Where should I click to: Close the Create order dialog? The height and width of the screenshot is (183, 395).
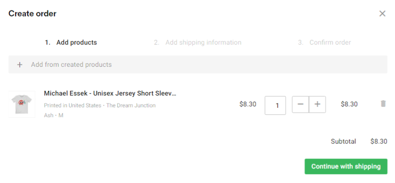pyautogui.click(x=382, y=14)
